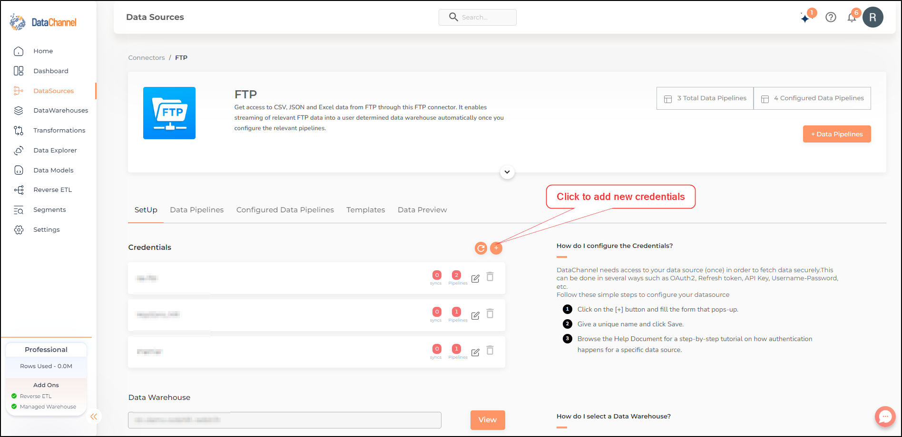
Task: Click the Data Warehouse selection field
Action: point(284,420)
